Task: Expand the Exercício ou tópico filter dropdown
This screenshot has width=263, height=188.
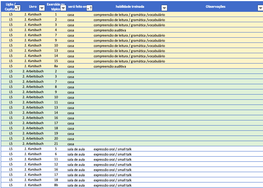Action: tap(63, 8)
